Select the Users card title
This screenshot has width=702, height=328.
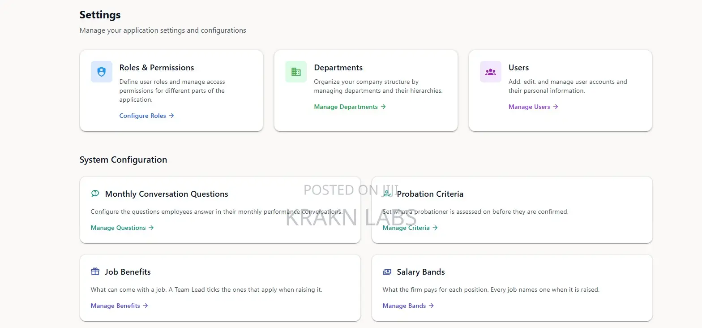coord(519,68)
